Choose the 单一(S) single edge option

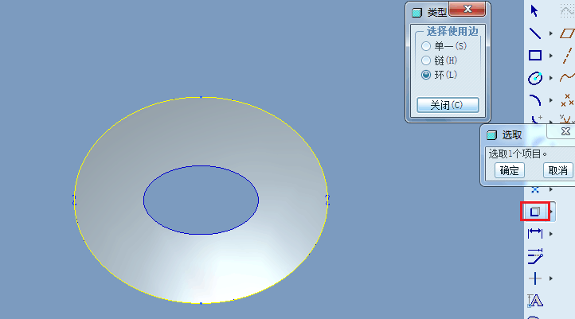tap(426, 46)
